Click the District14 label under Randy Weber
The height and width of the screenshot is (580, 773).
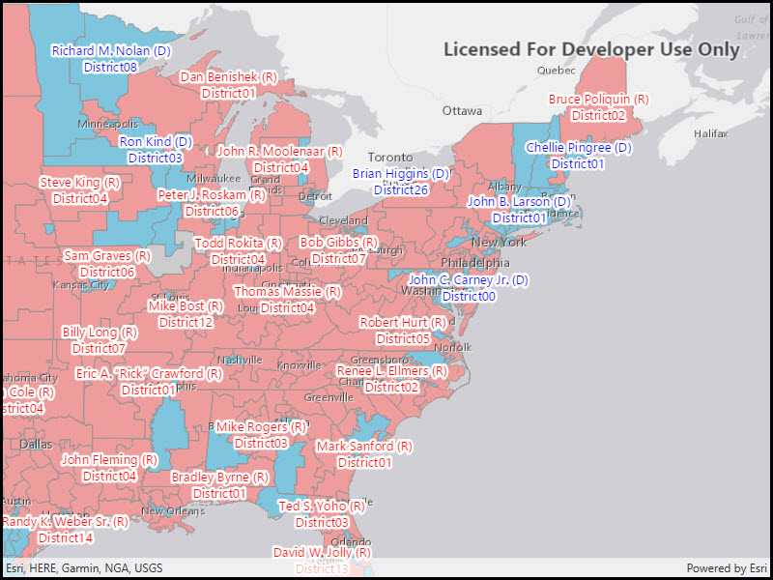pyautogui.click(x=66, y=537)
